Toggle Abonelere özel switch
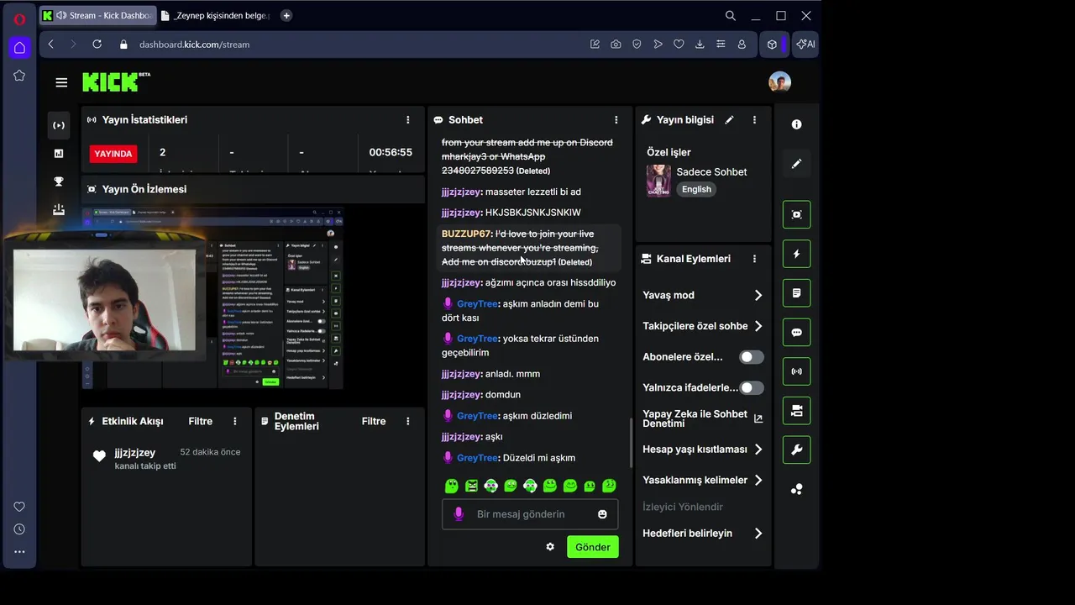This screenshot has width=1075, height=605. pyautogui.click(x=751, y=357)
